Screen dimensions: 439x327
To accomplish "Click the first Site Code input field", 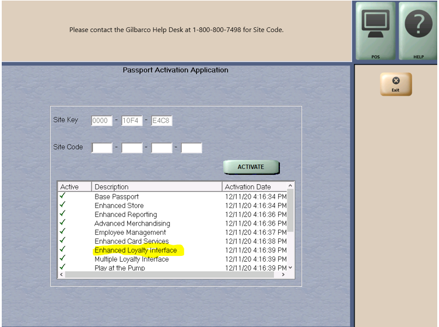I will pyautogui.click(x=102, y=147).
